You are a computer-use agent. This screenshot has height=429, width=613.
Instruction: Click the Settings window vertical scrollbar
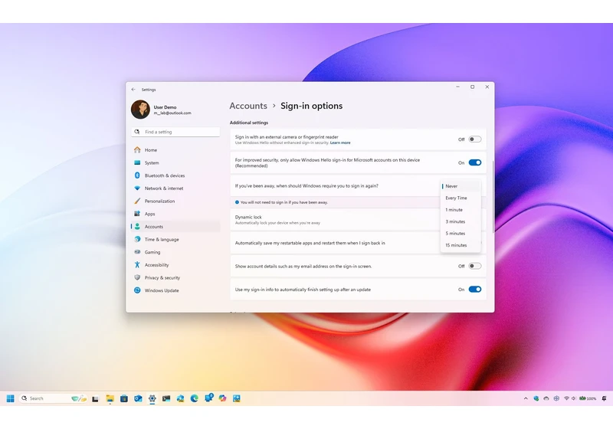pyautogui.click(x=493, y=197)
